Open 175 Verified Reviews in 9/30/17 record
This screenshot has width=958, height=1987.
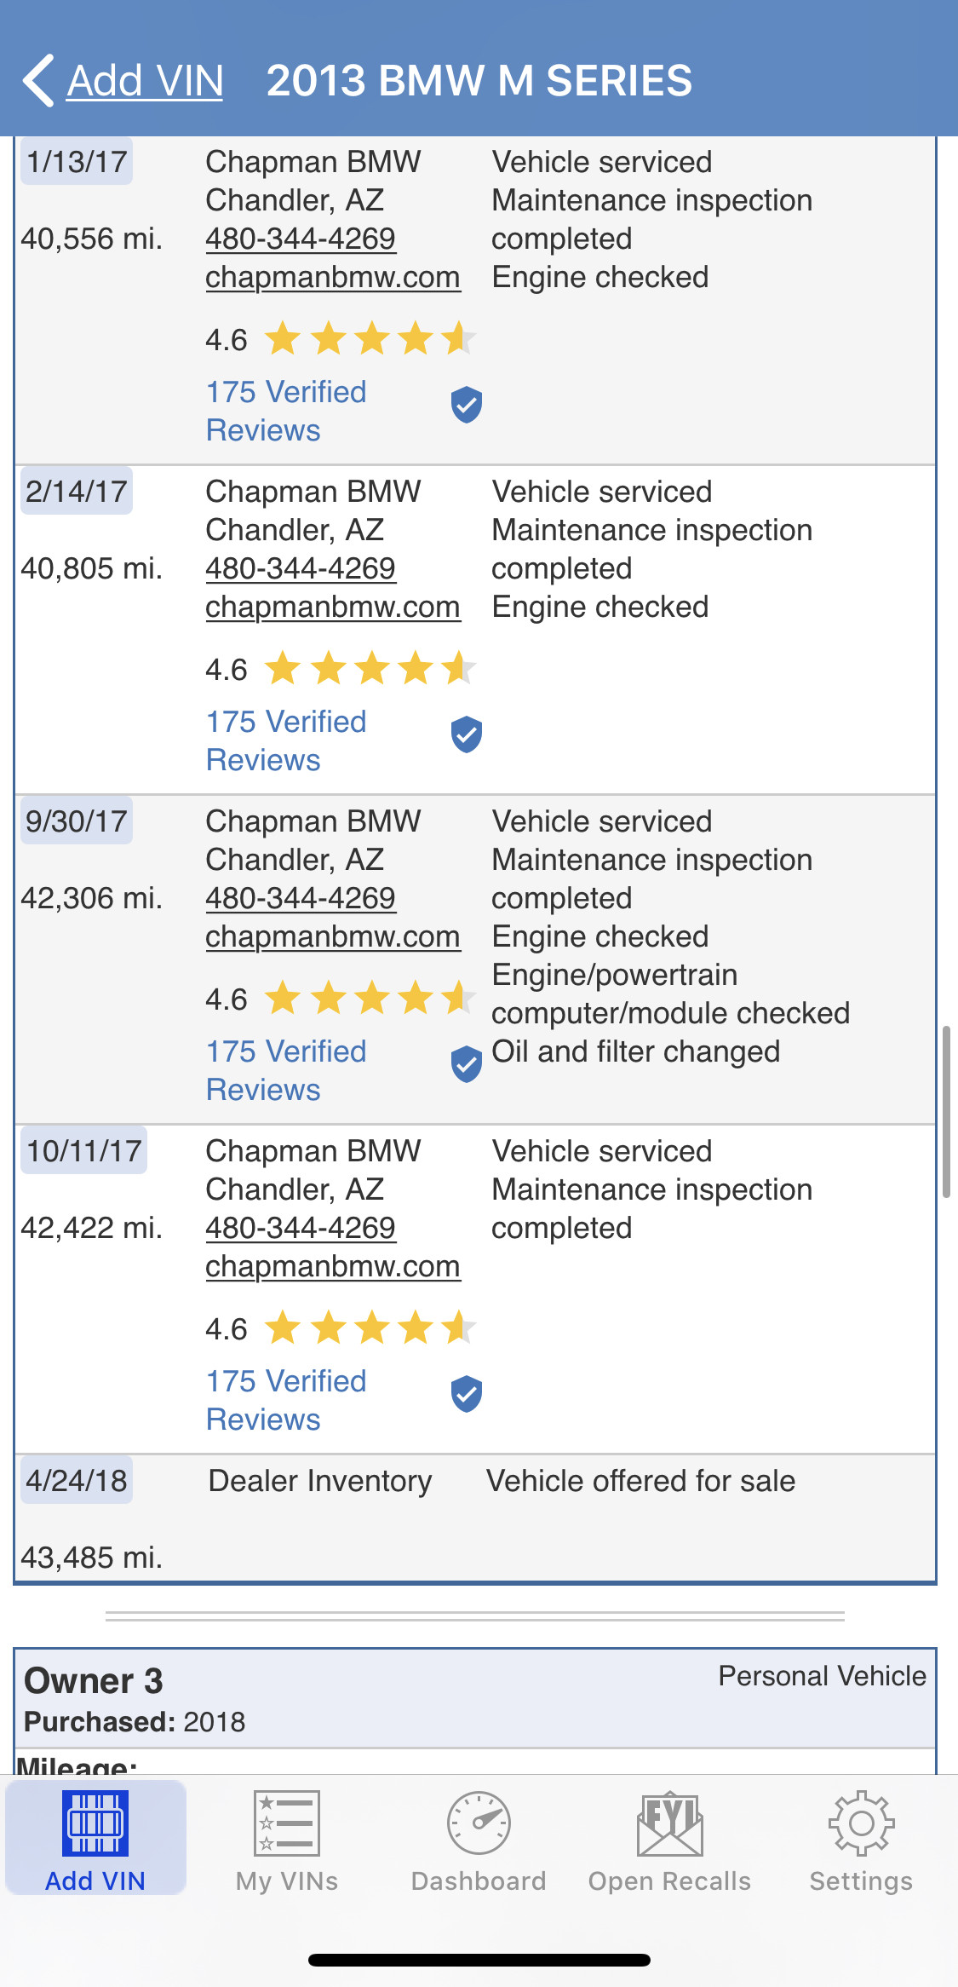pos(286,1070)
